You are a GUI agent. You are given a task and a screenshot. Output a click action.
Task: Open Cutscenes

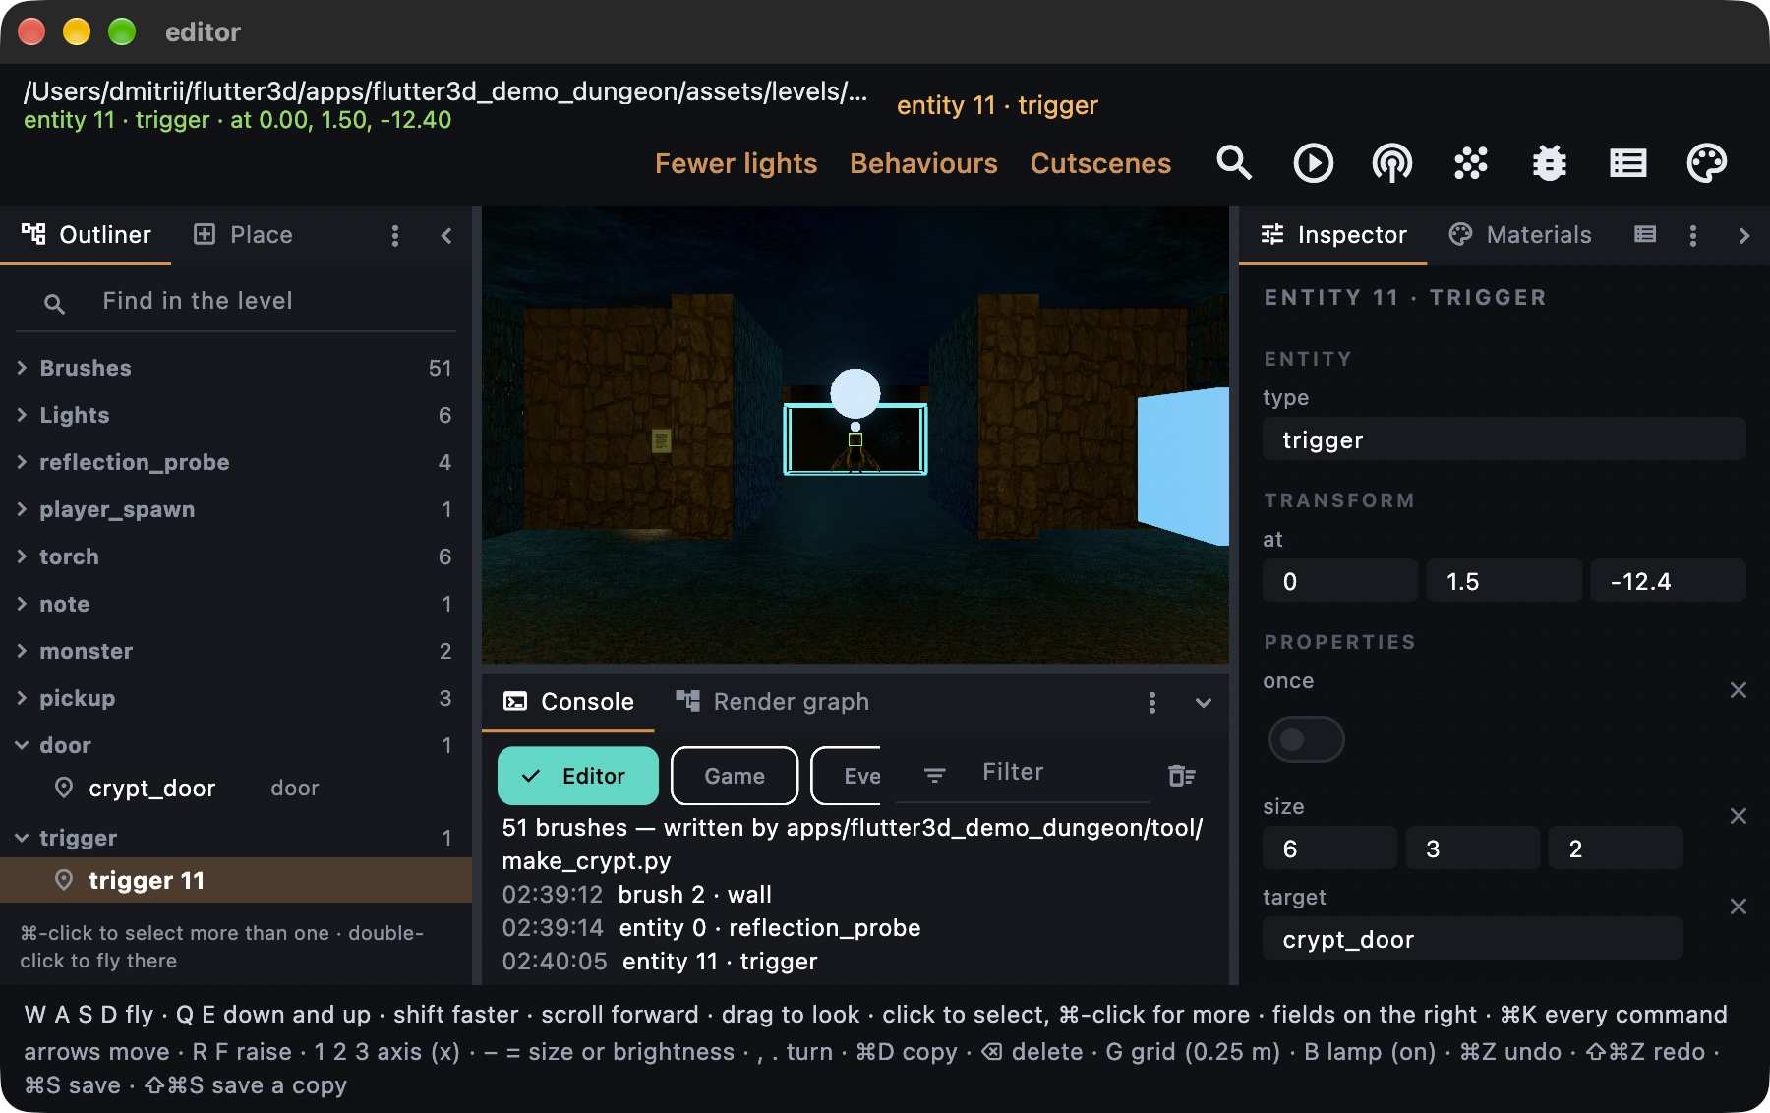pyautogui.click(x=1100, y=163)
